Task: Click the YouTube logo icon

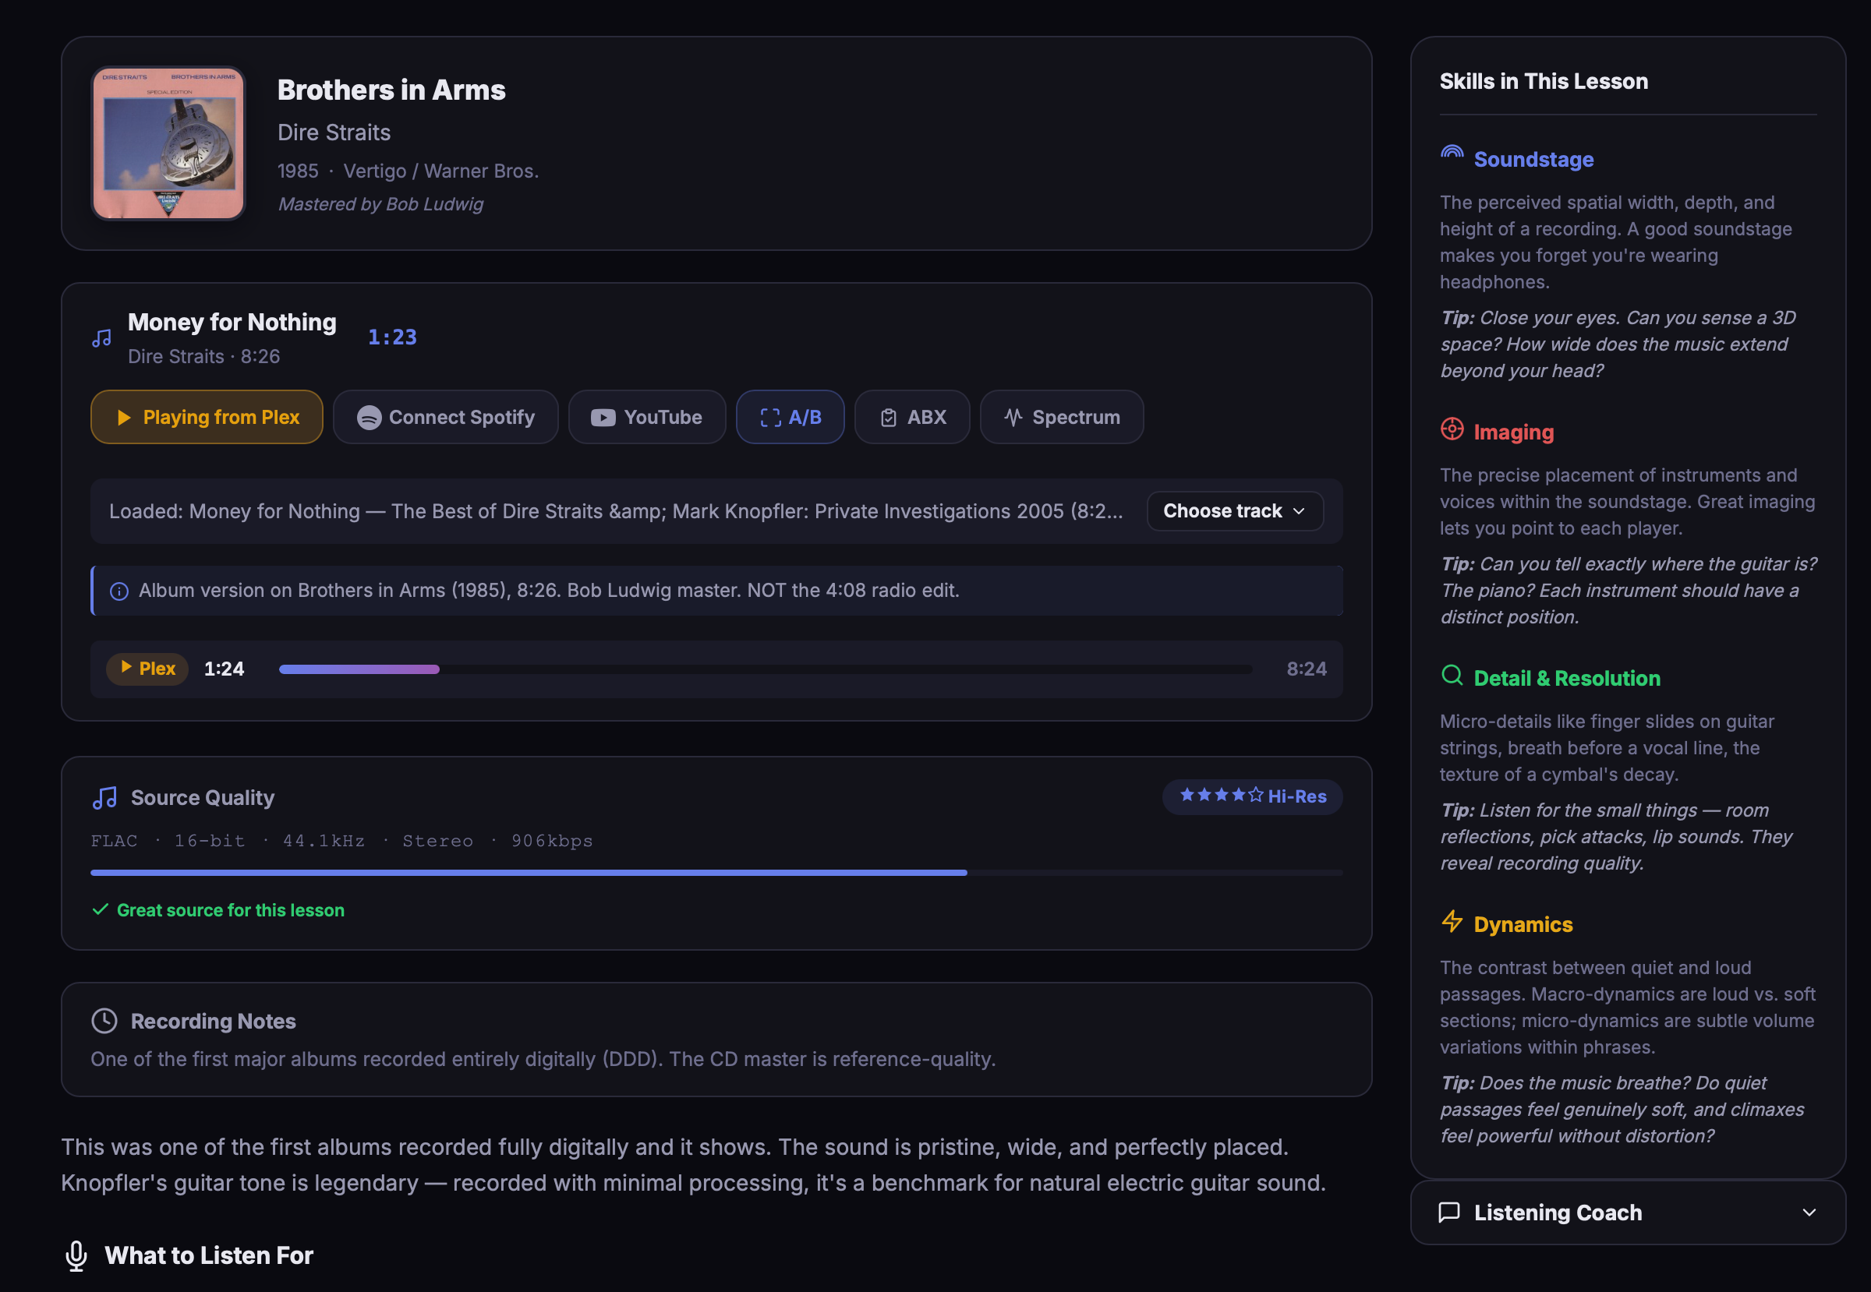Action: 603,418
